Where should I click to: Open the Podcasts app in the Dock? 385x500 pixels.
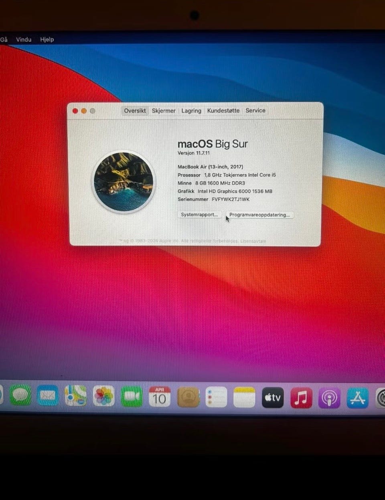[x=329, y=398]
